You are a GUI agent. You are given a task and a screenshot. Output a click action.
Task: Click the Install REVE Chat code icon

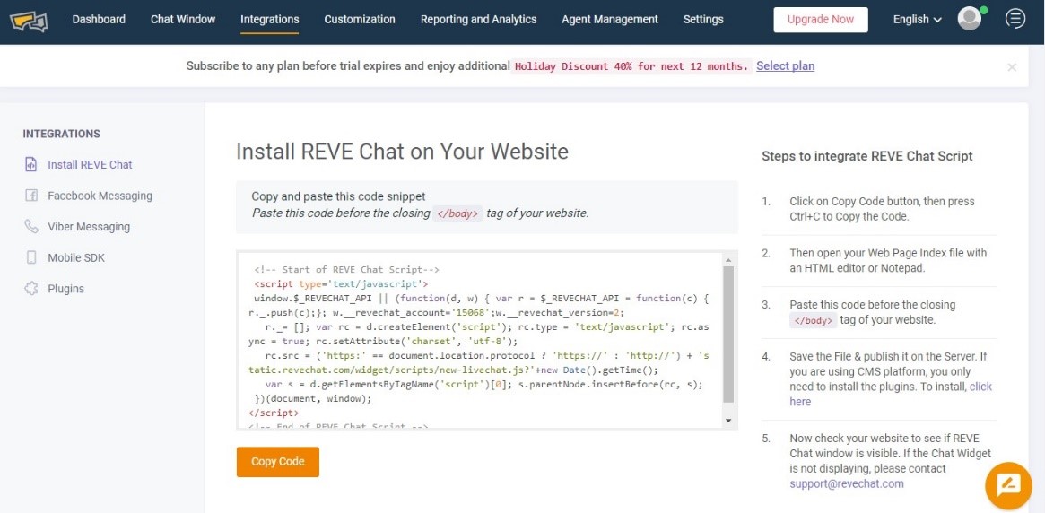[31, 165]
